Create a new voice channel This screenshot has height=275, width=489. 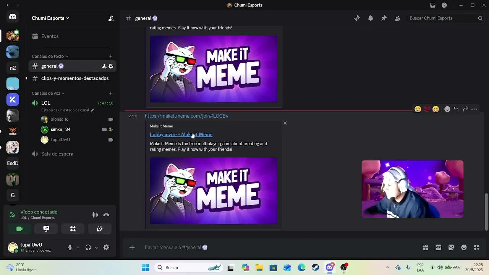tap(111, 93)
